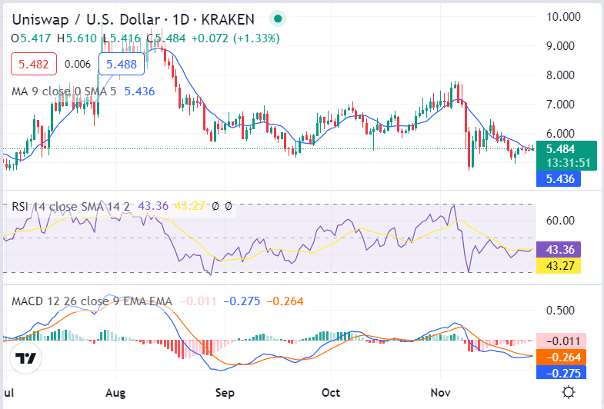Click the green current price label 5.484

click(560, 149)
